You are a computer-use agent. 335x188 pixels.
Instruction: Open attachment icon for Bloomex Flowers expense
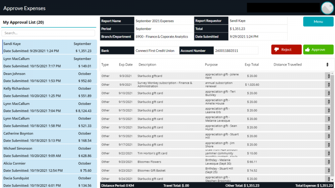(x=328, y=162)
